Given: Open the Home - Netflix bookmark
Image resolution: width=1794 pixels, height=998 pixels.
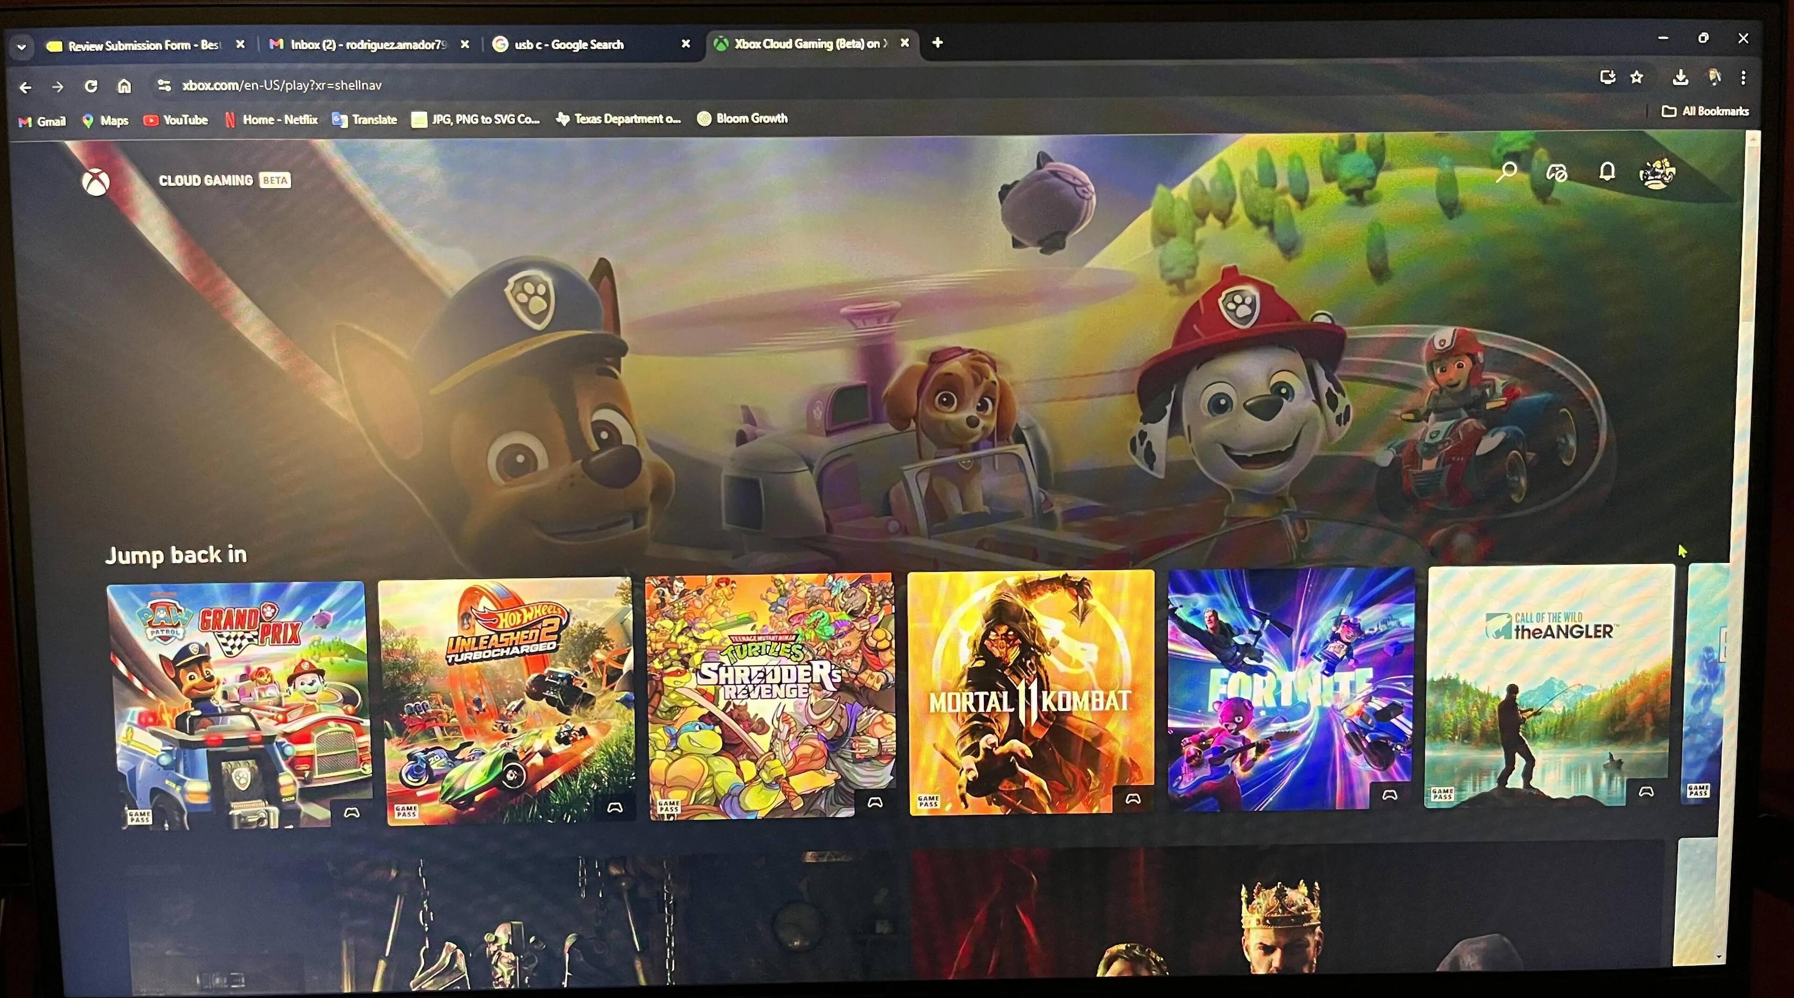Looking at the screenshot, I should pos(271,119).
